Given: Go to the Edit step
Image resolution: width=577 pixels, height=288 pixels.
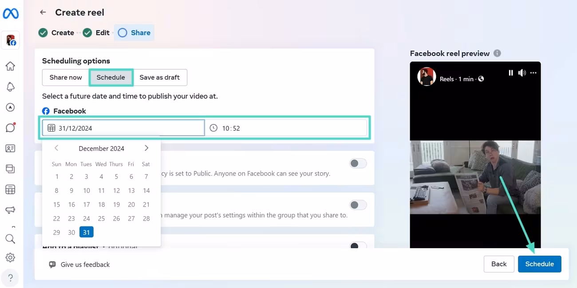Looking at the screenshot, I should 96,32.
